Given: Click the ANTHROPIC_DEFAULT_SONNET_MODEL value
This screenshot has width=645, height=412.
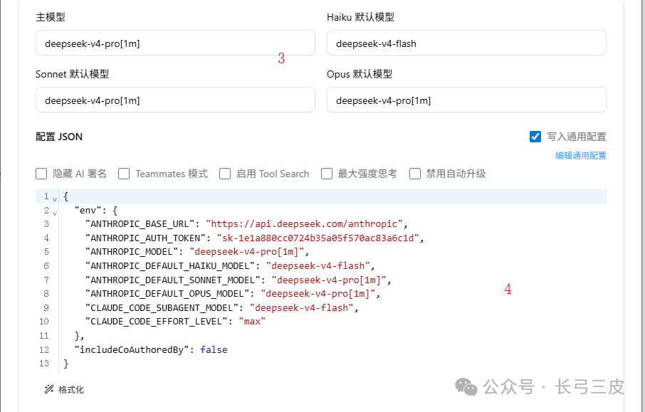Looking at the screenshot, I should pos(329,280).
